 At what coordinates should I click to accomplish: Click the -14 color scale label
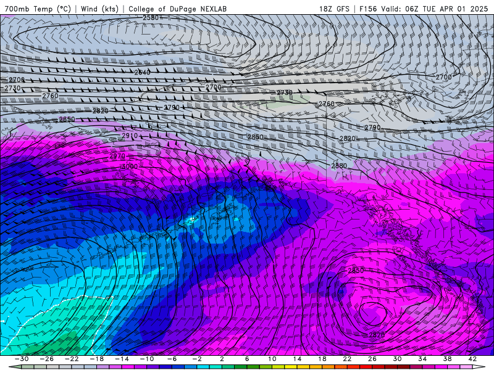(122, 359)
